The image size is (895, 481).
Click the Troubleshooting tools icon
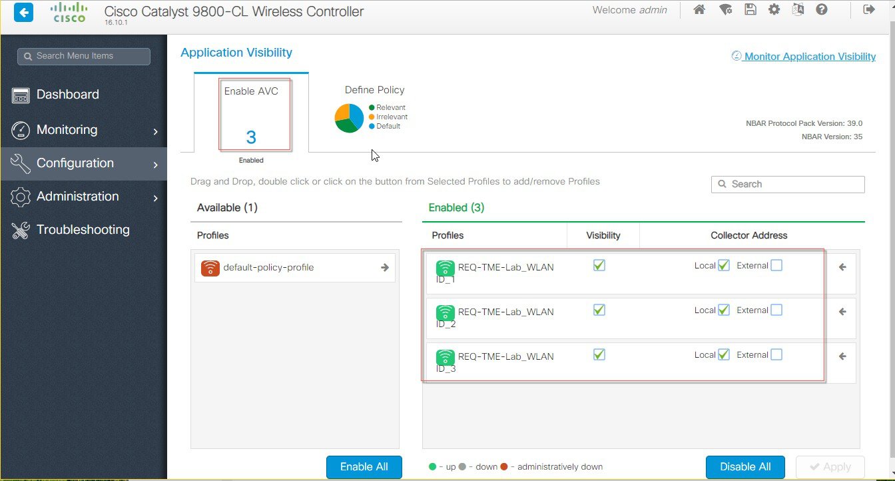pos(21,231)
